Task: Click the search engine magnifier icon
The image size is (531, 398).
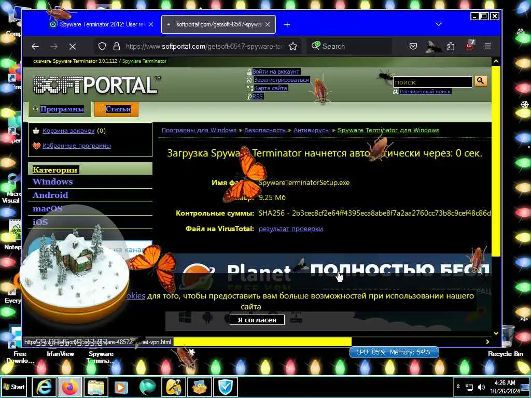Action: pos(315,46)
